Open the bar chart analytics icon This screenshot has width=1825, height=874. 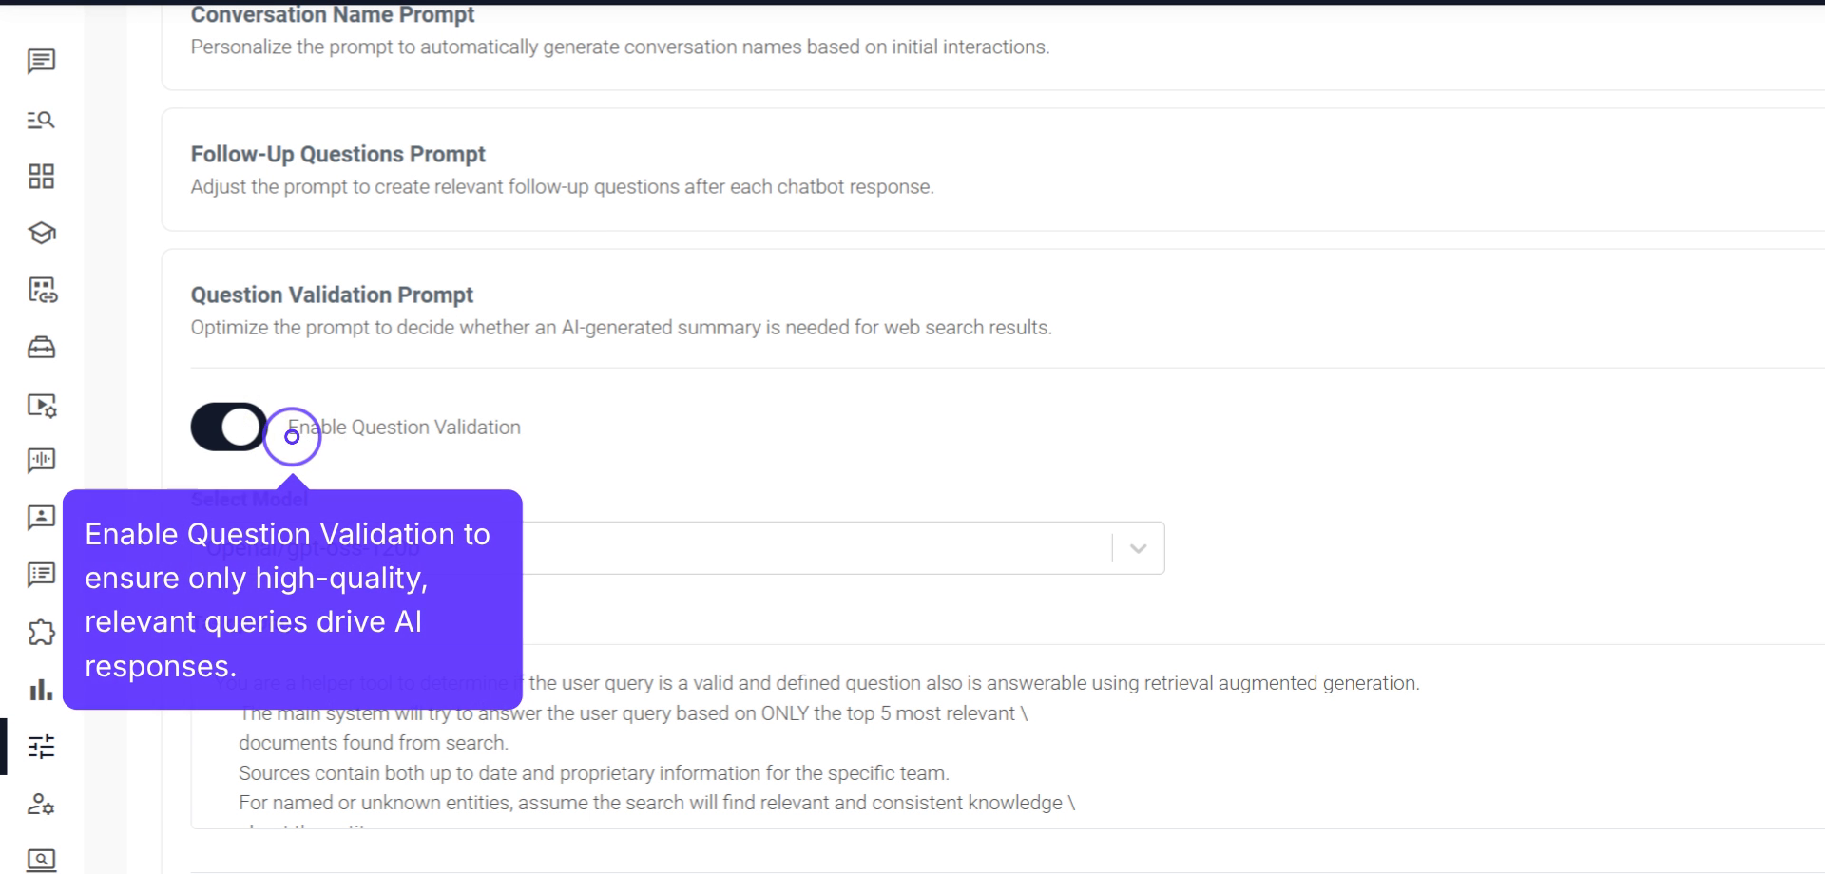pyautogui.click(x=41, y=690)
